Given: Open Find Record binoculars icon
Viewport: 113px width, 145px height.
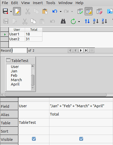Looking at the screenshot, I should pyautogui.click(x=63, y=21).
